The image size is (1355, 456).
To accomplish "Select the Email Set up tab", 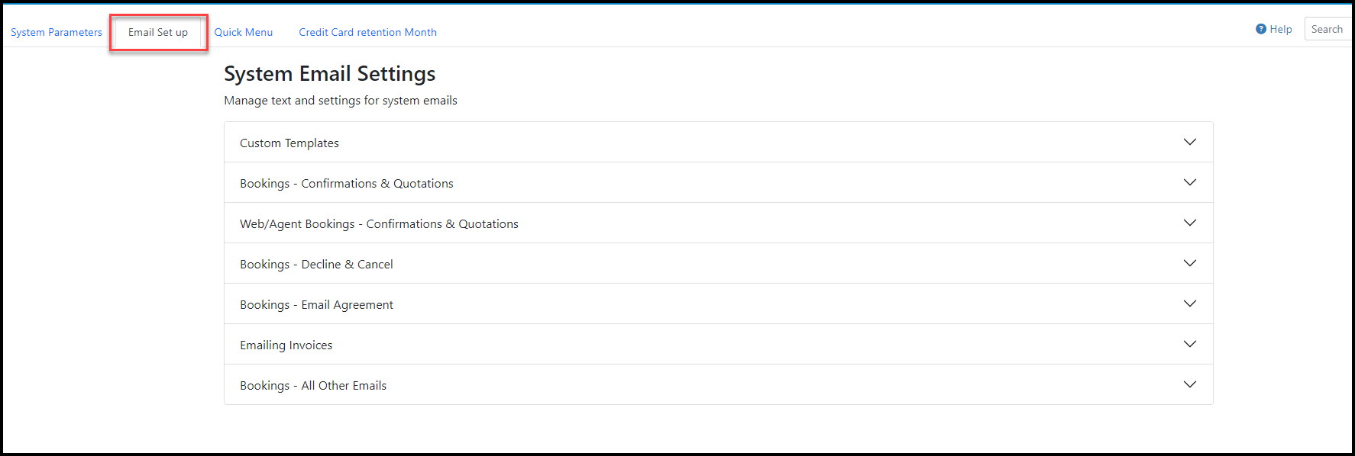I will pos(158,32).
